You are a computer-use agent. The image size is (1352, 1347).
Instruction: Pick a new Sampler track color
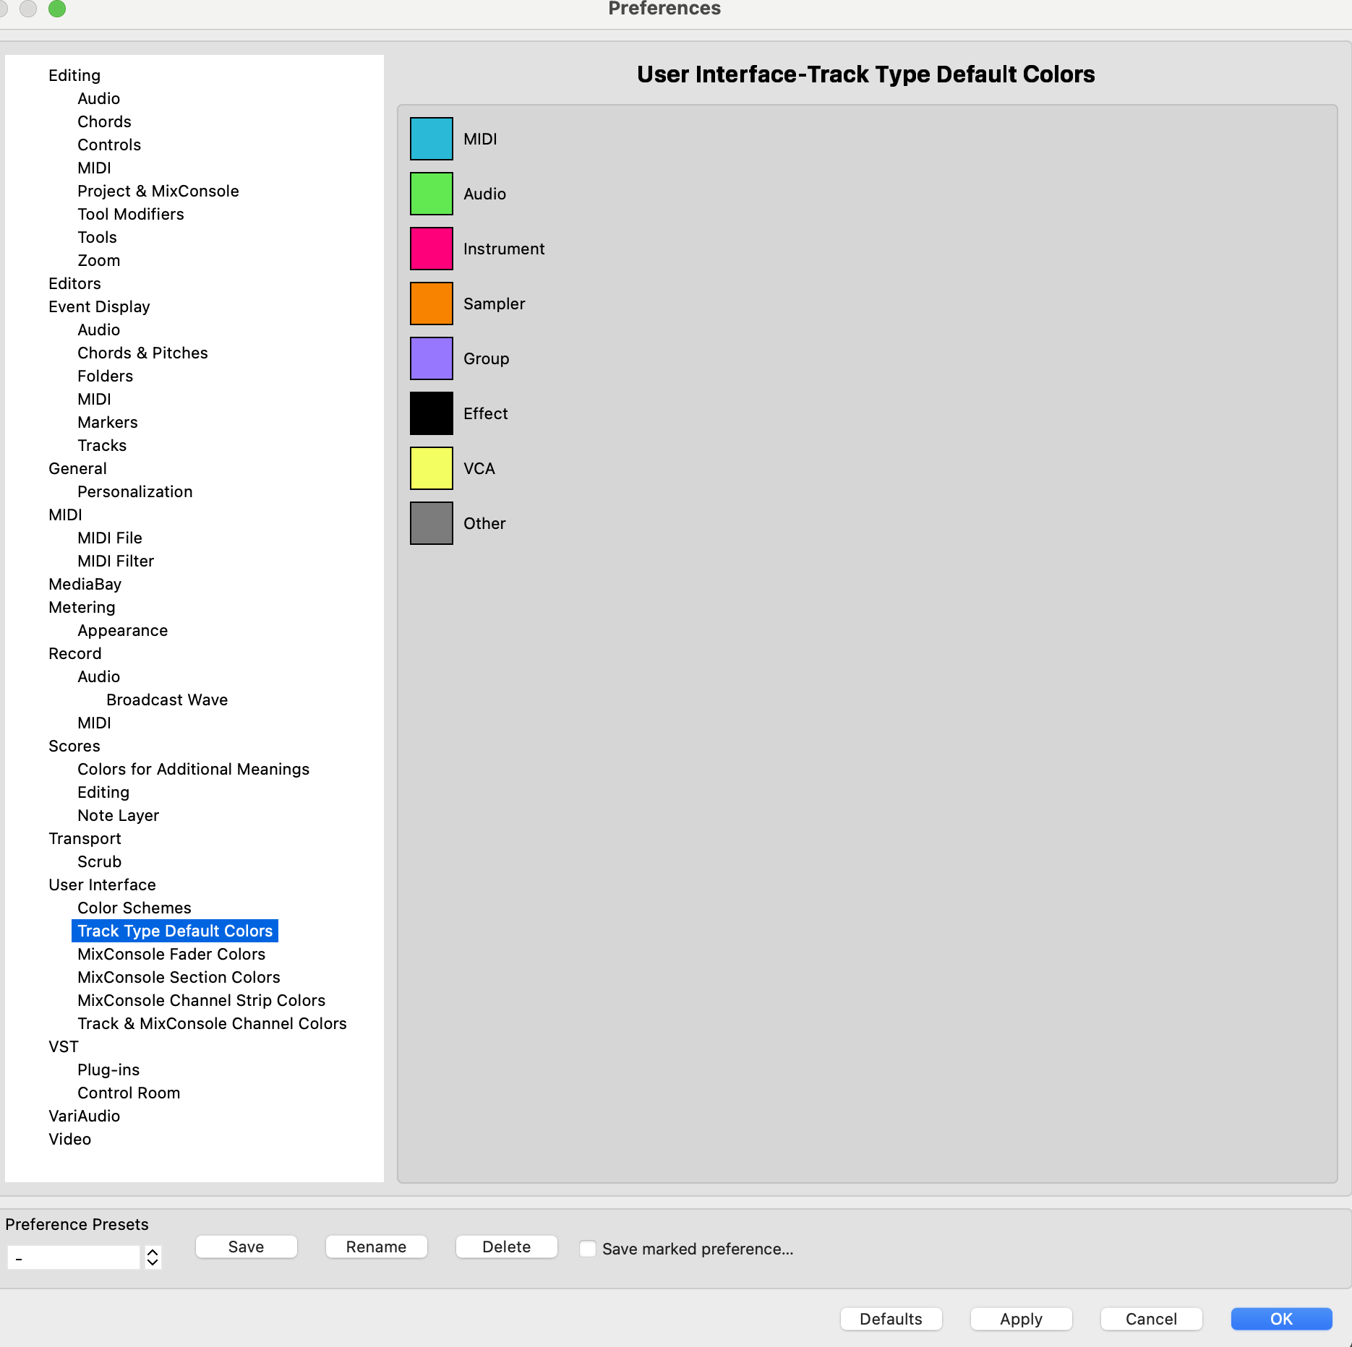[x=431, y=304]
